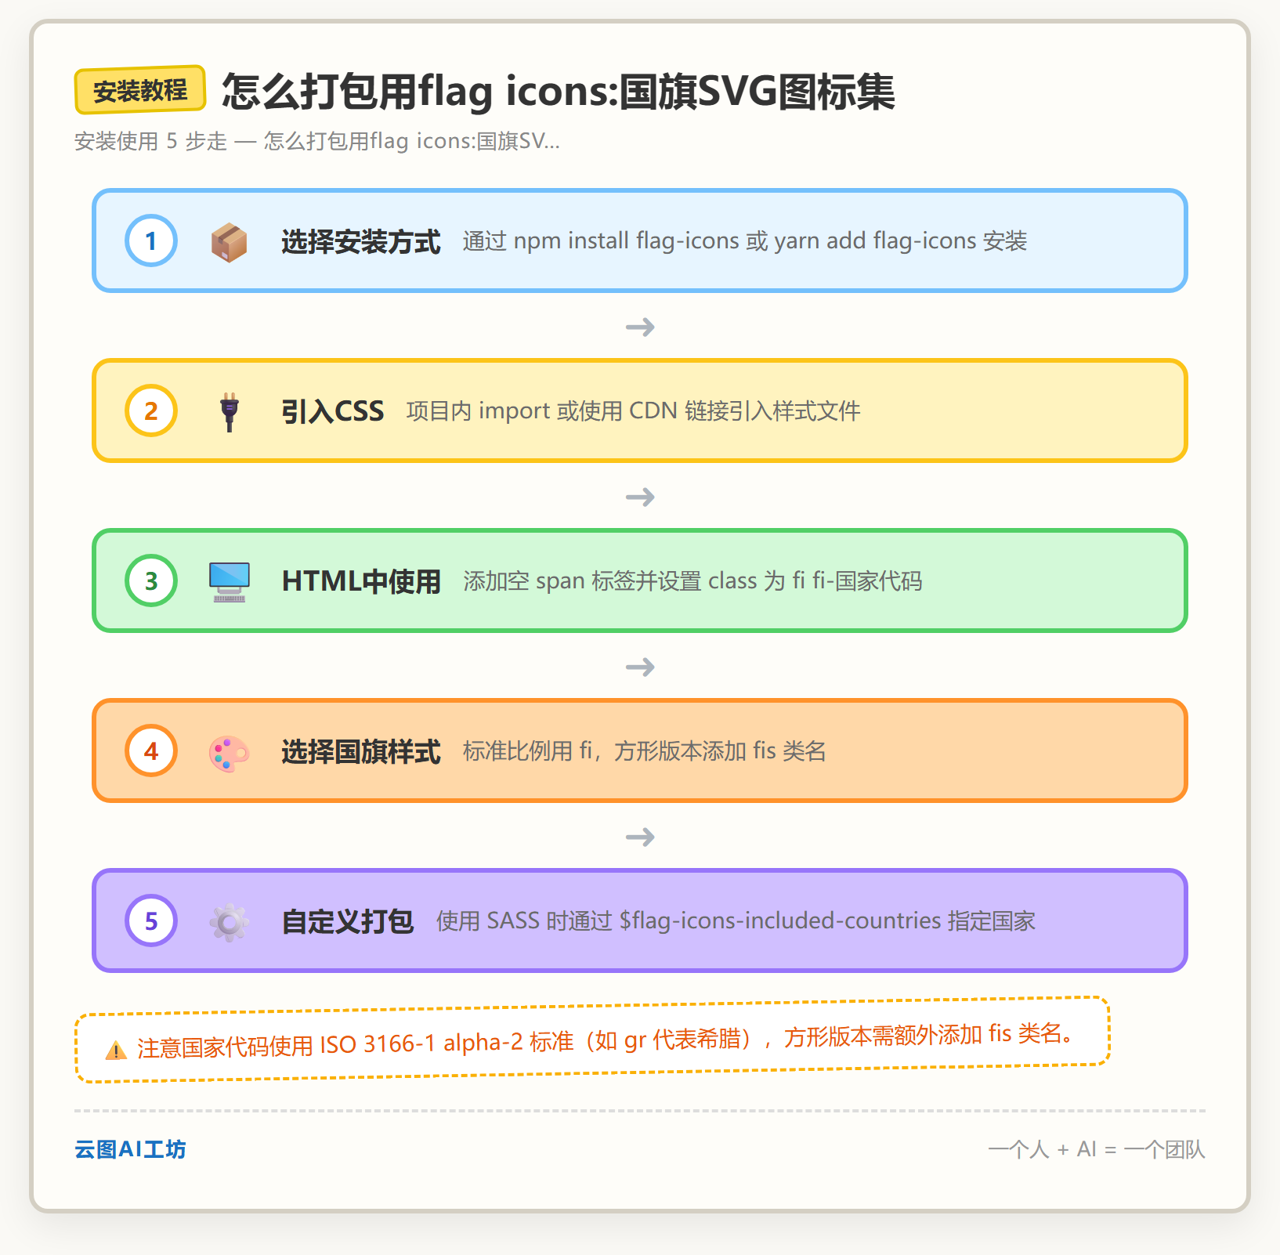
Task: Click the heading 选择安装方式
Action: point(361,241)
